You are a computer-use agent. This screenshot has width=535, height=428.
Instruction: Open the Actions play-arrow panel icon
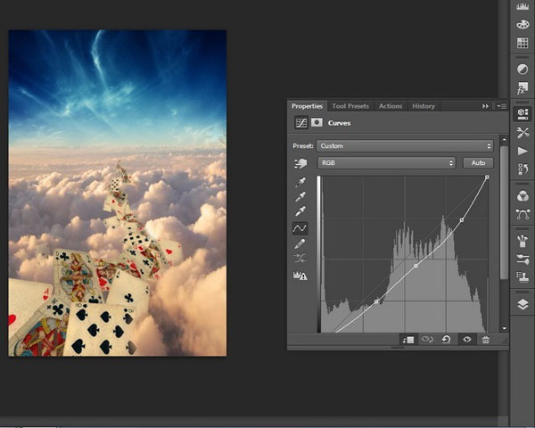click(x=523, y=151)
